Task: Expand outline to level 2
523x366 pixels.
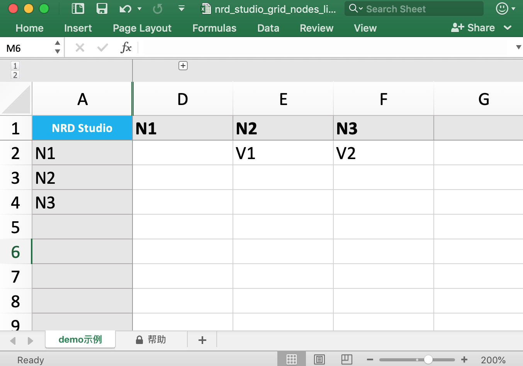Action: 15,75
